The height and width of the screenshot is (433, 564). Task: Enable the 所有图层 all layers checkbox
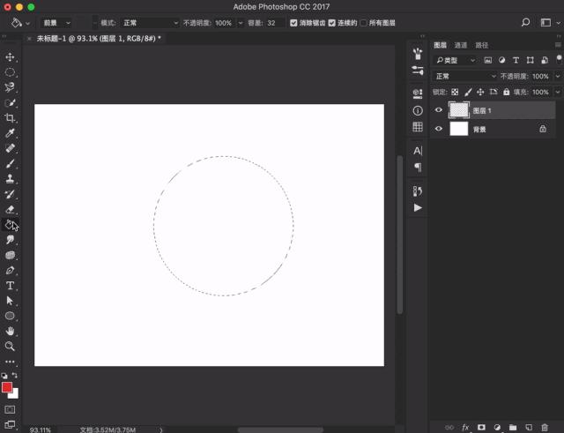pyautogui.click(x=364, y=23)
